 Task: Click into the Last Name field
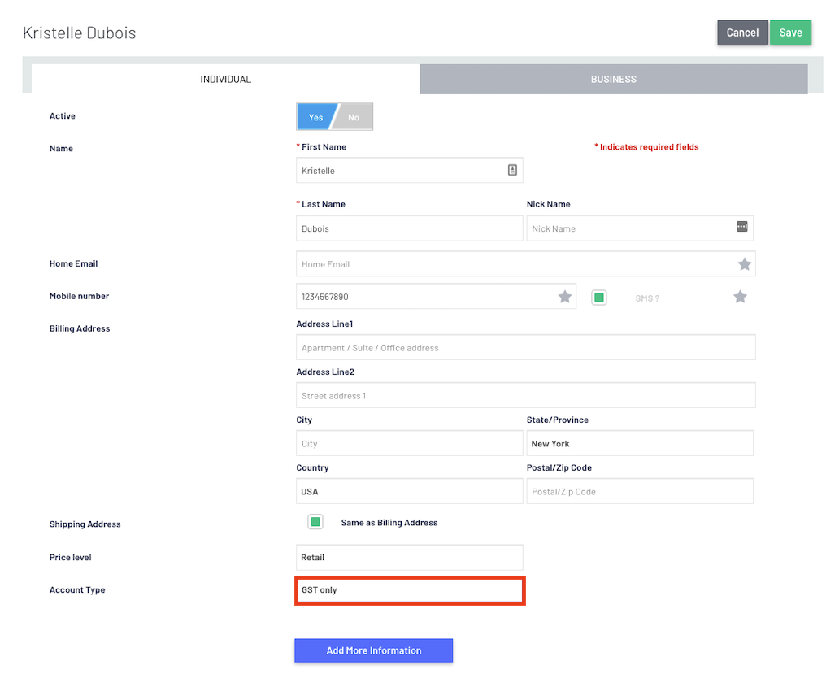(x=409, y=228)
